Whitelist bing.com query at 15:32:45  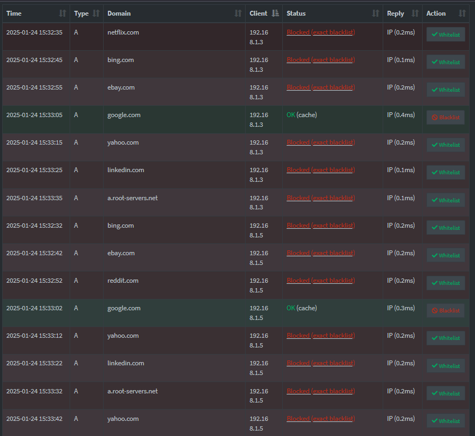446,62
